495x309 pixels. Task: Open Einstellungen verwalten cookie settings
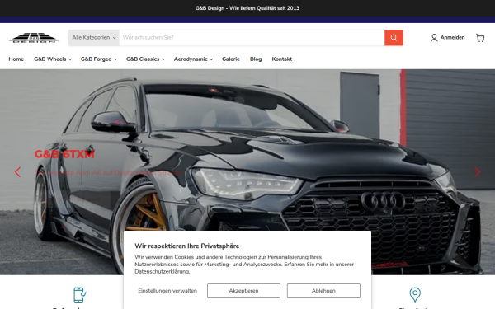click(x=167, y=291)
